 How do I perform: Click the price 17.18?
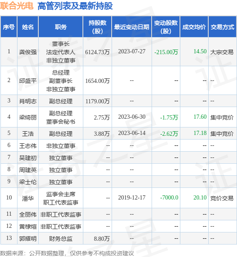coord(200,133)
